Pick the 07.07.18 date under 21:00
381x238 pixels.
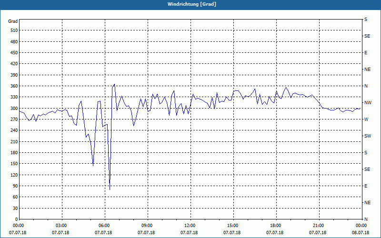[318, 233]
